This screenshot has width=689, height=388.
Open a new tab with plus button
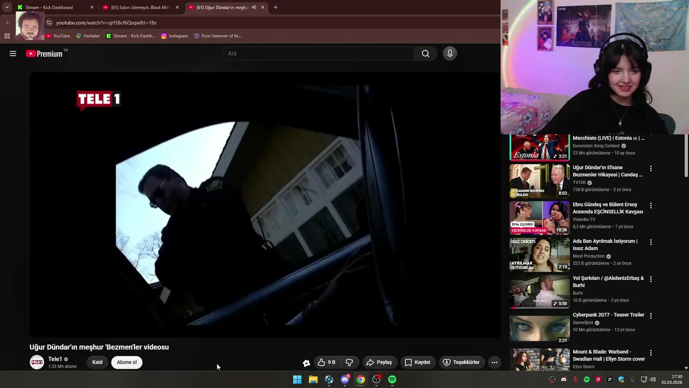point(276,8)
